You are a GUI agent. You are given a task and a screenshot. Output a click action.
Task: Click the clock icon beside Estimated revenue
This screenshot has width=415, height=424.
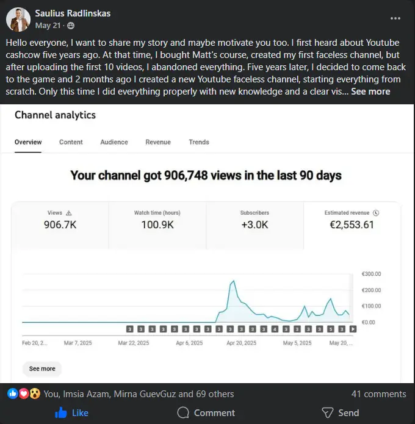click(376, 213)
